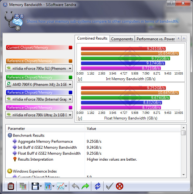Viewport: 193px width, 194px height.
Task: Open the dropdown arrow beside bar chart icon
Action: coord(54,186)
